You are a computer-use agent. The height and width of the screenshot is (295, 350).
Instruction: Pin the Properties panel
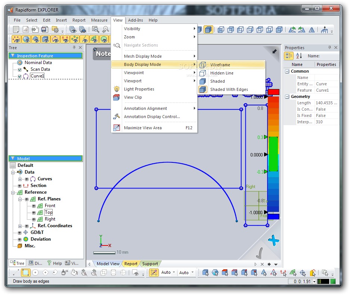[329, 47]
